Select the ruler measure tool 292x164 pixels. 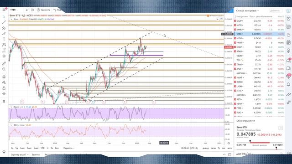click(x=4, y=64)
